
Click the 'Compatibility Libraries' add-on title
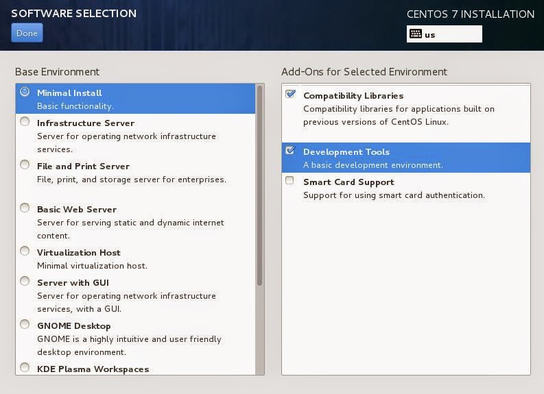[x=353, y=96]
